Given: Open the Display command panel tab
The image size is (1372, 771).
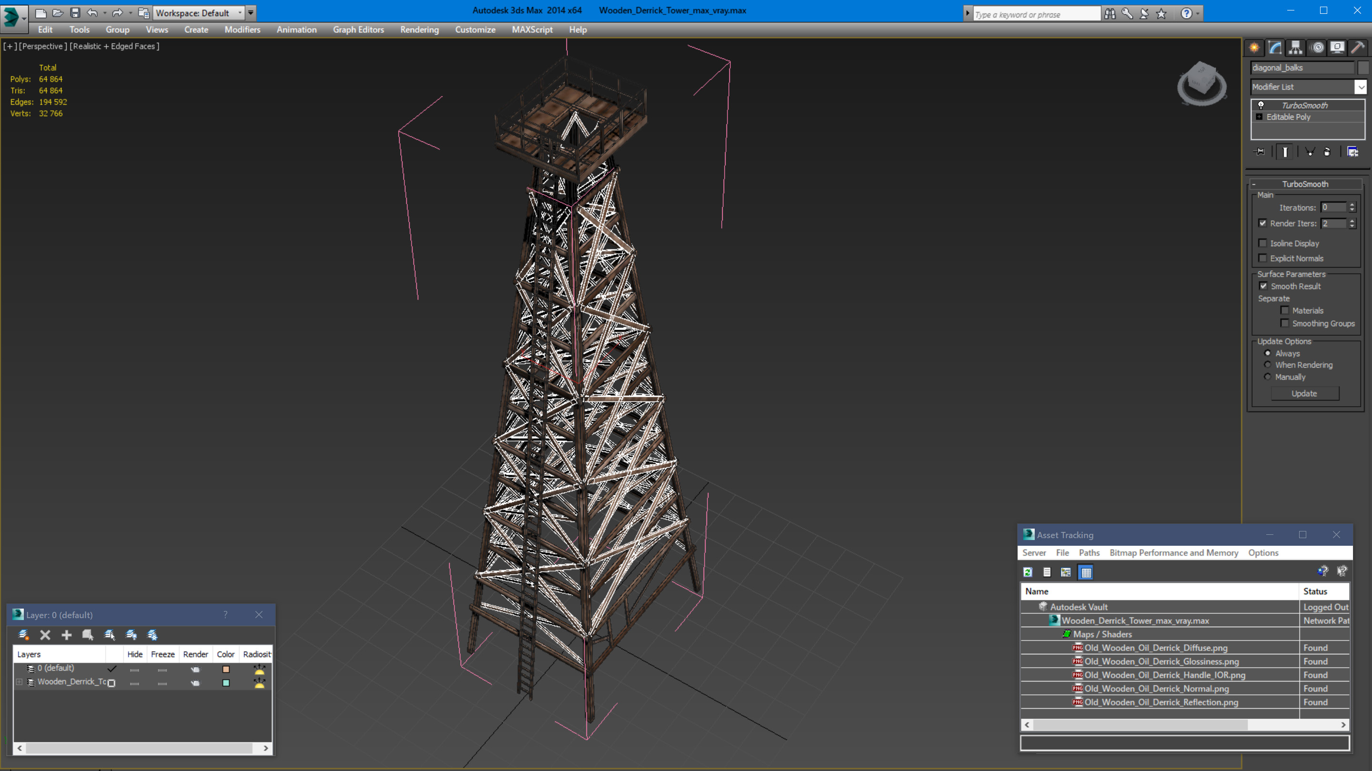Looking at the screenshot, I should pos(1337,48).
